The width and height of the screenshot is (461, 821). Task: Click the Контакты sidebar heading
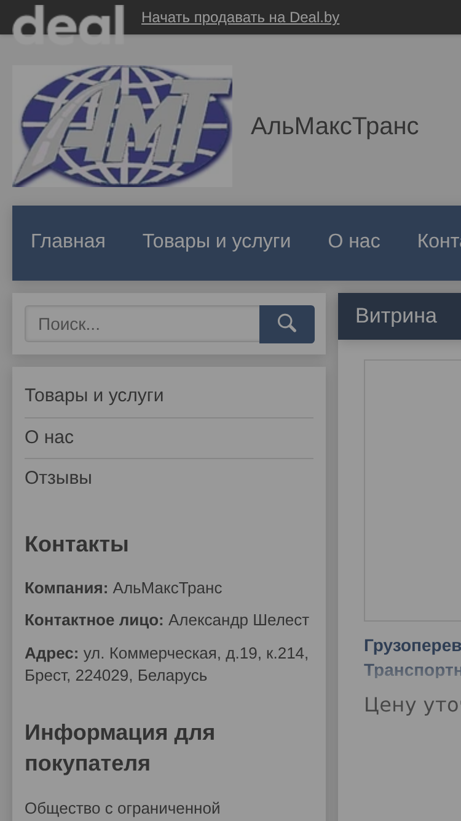(77, 545)
